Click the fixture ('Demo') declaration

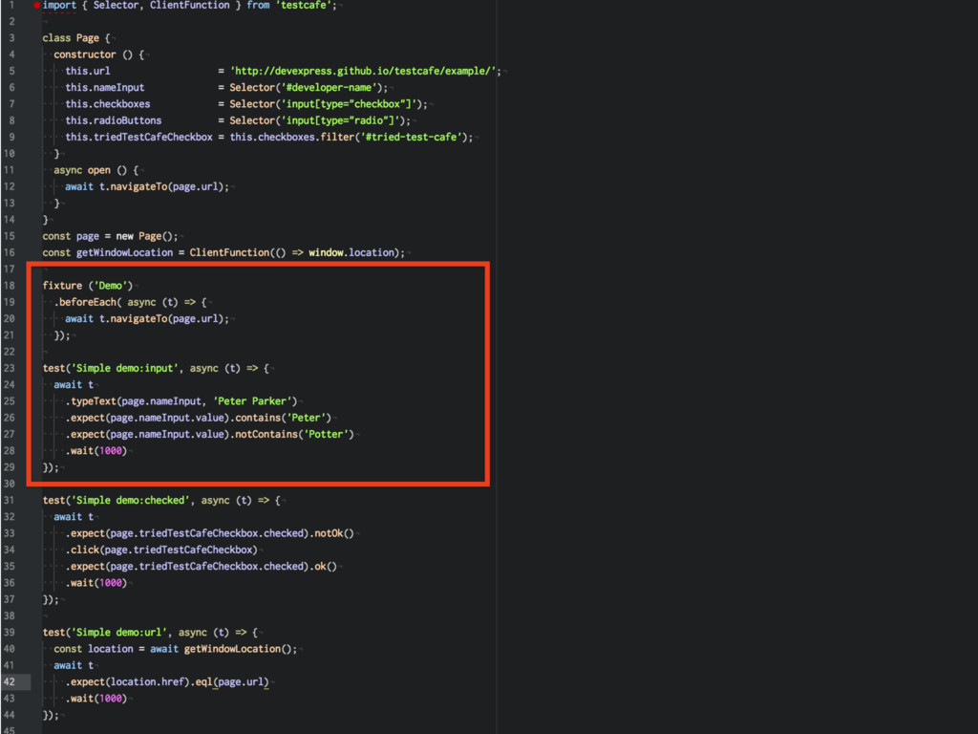tap(87, 286)
